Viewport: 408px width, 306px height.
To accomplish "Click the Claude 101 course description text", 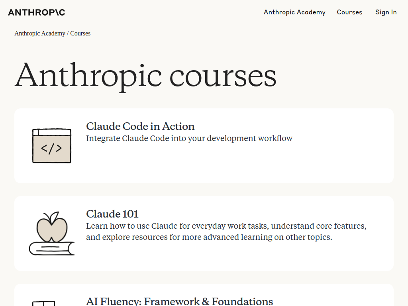I will tap(226, 231).
